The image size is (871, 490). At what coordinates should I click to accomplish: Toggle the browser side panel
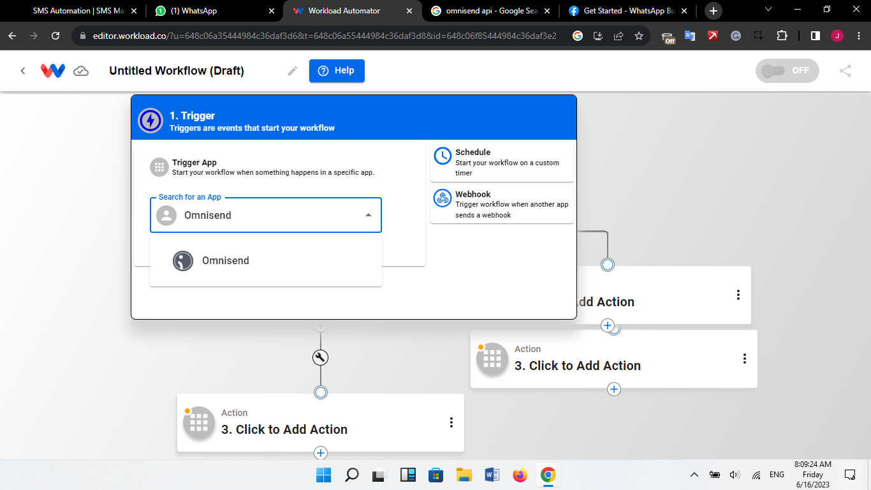coord(816,36)
